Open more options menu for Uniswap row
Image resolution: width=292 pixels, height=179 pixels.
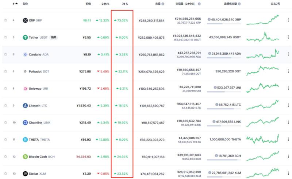pos(288,88)
